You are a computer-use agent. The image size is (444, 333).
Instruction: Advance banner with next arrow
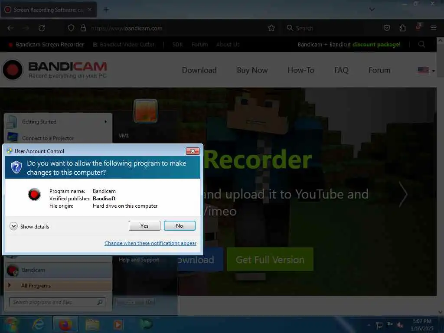[x=403, y=195]
